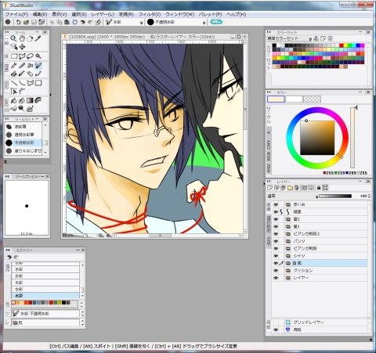
Task: Hide the パンツ layer
Action: (276, 241)
